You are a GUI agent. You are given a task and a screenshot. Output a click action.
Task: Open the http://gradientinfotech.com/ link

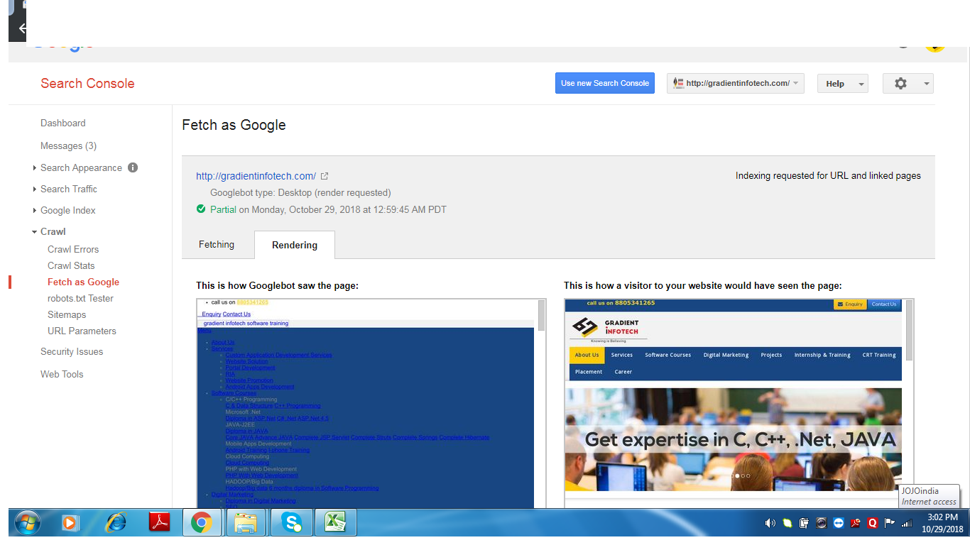point(256,176)
